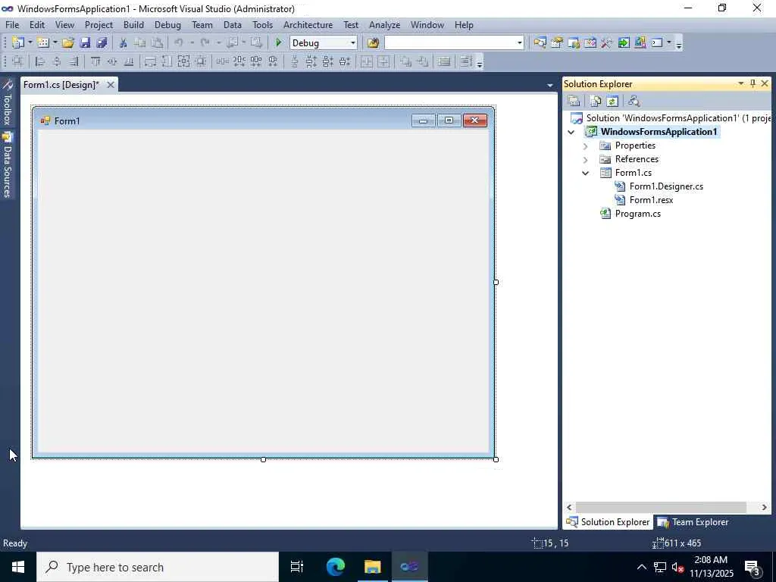
Task: Click Align to Grid layout icon
Action: point(18,61)
